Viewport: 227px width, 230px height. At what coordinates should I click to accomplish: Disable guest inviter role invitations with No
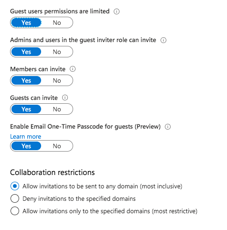click(x=57, y=52)
